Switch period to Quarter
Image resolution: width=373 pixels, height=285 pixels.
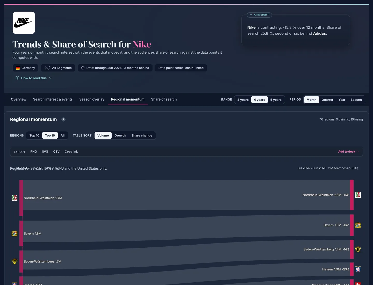(327, 100)
